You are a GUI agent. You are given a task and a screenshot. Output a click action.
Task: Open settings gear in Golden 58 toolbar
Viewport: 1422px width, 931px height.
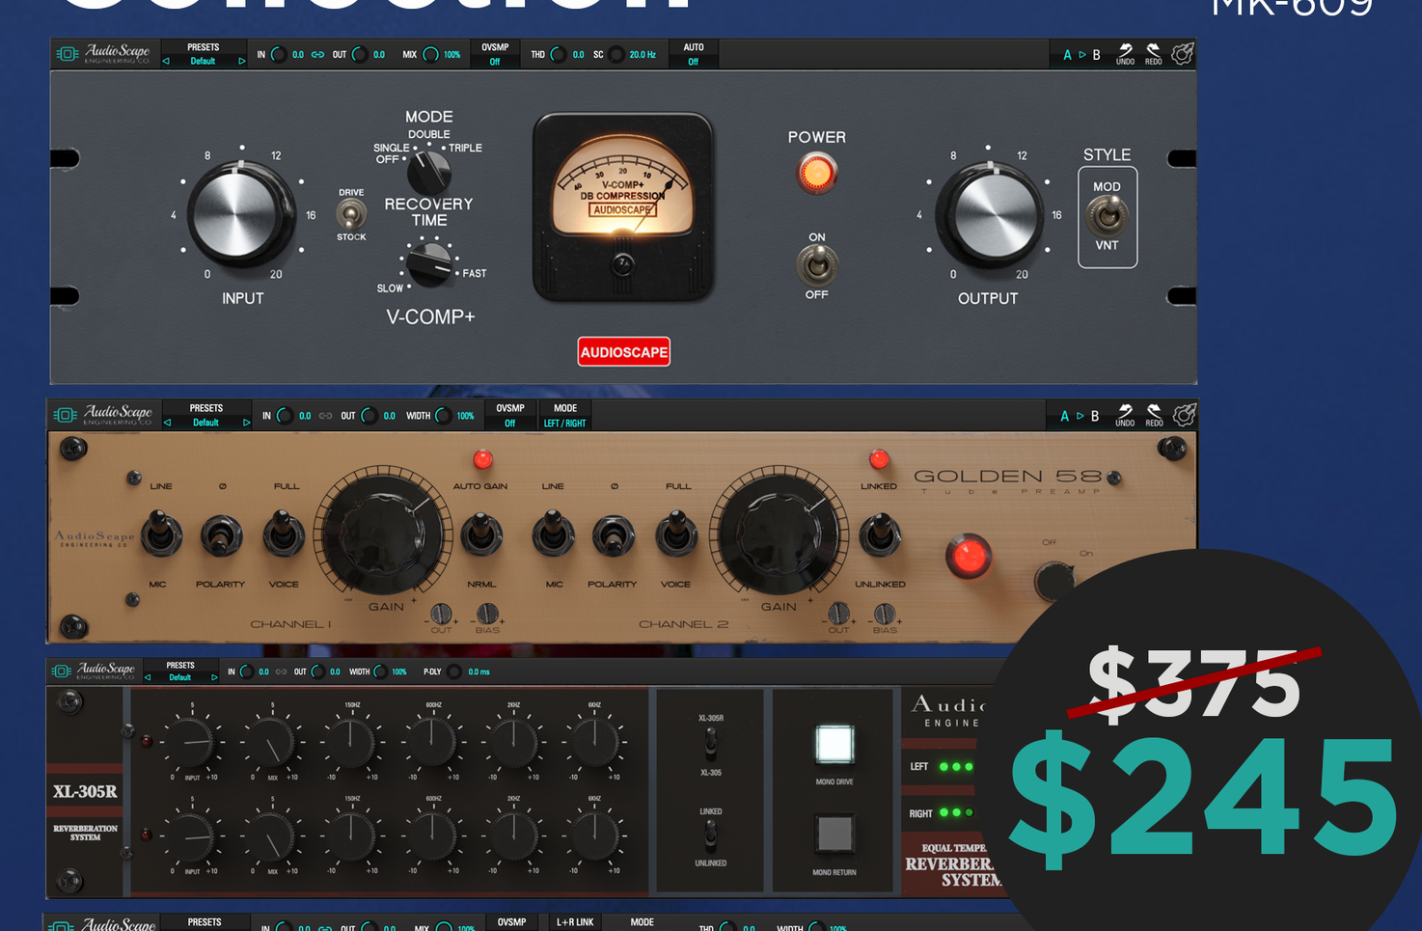[1184, 415]
